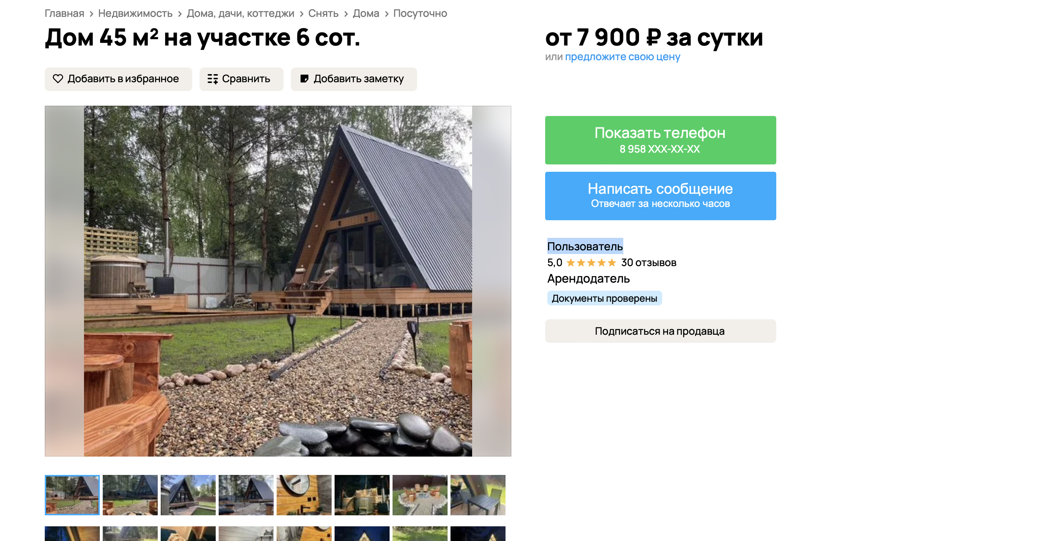Image resolution: width=1047 pixels, height=541 pixels.
Task: Click the Документы проверены badge
Action: [604, 298]
